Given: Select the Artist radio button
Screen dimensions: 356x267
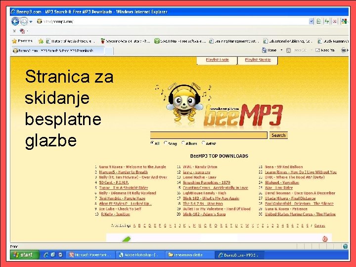Looking at the screenshot, I should pyautogui.click(x=203, y=143).
